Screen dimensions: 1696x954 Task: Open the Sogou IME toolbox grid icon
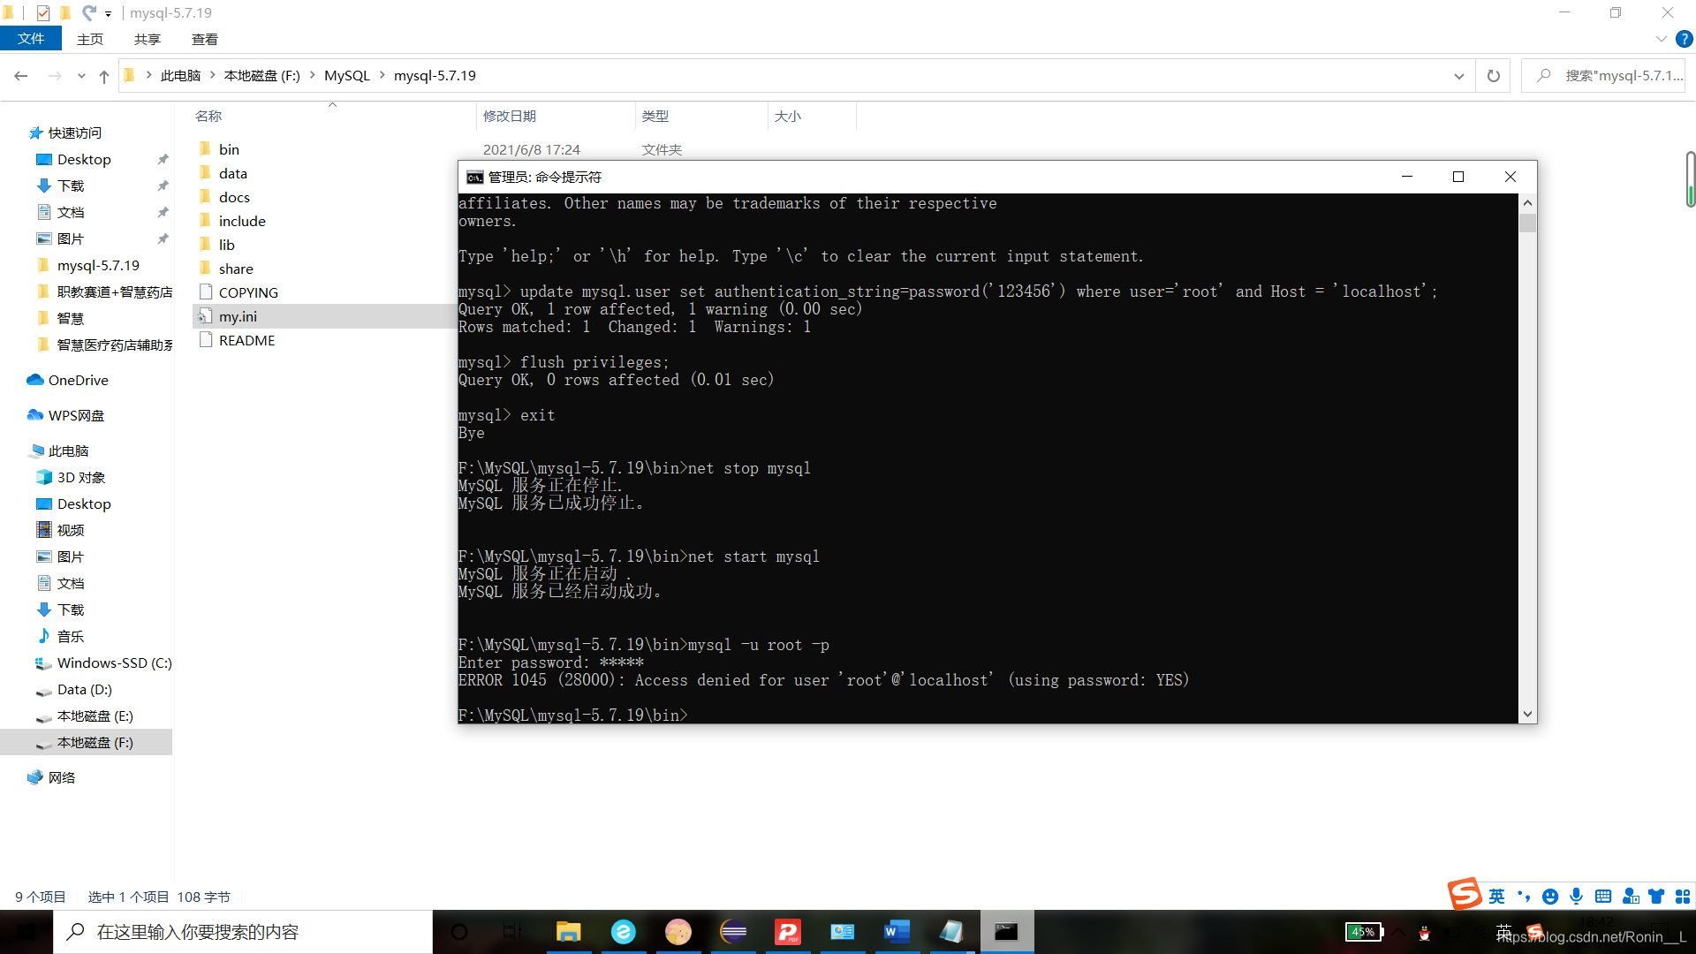click(x=1683, y=897)
